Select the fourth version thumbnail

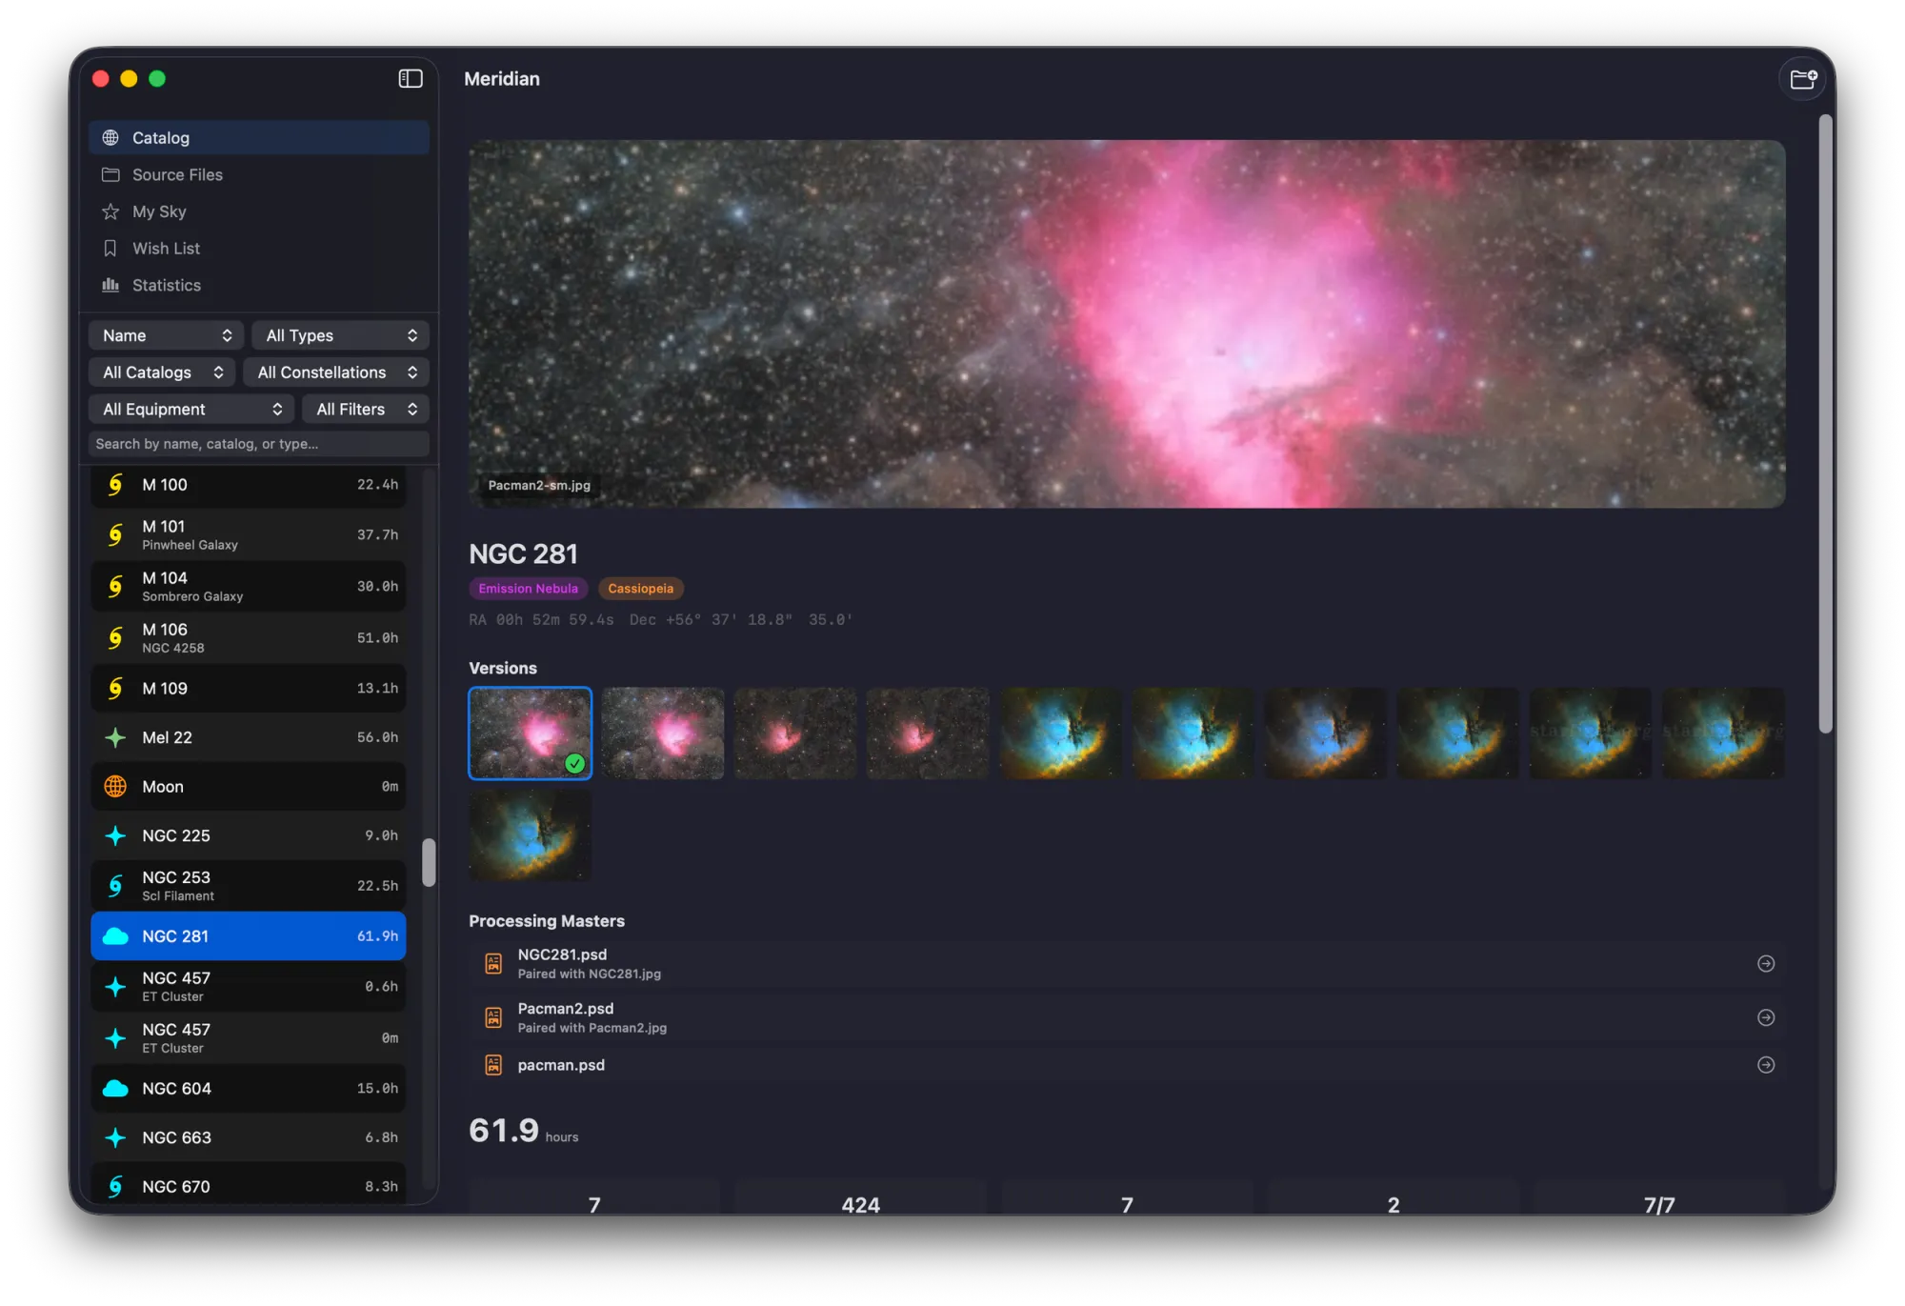(927, 733)
